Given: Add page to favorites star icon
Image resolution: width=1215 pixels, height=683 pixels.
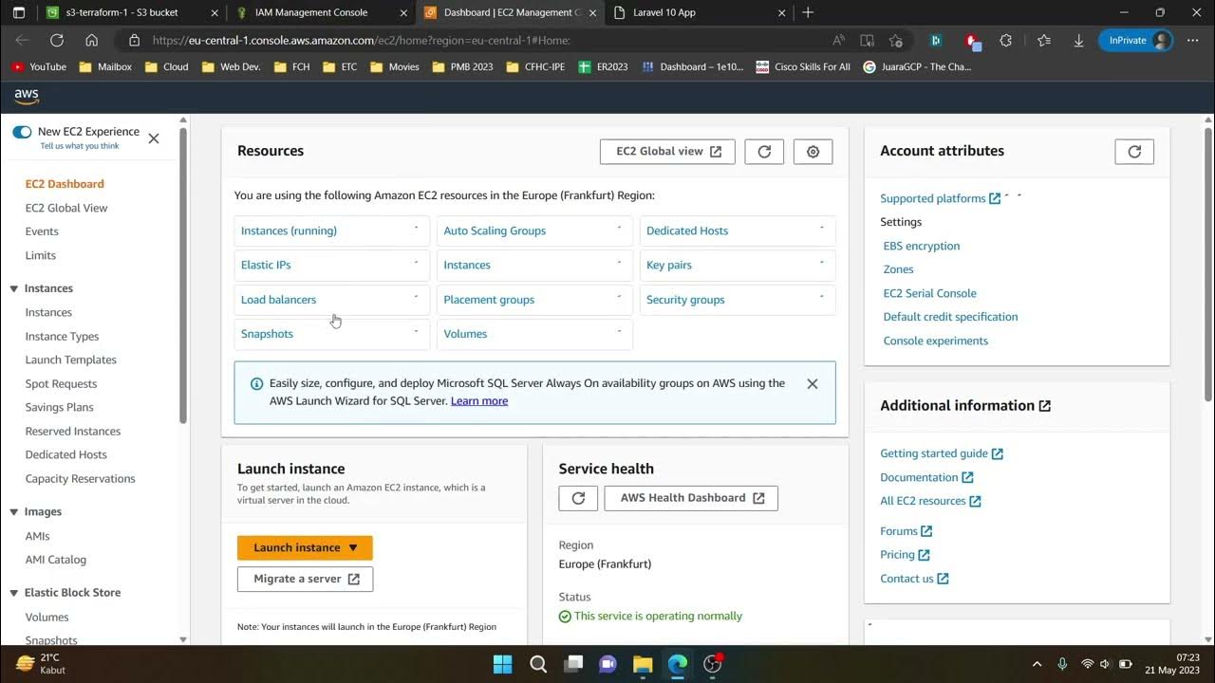Looking at the screenshot, I should (x=895, y=41).
